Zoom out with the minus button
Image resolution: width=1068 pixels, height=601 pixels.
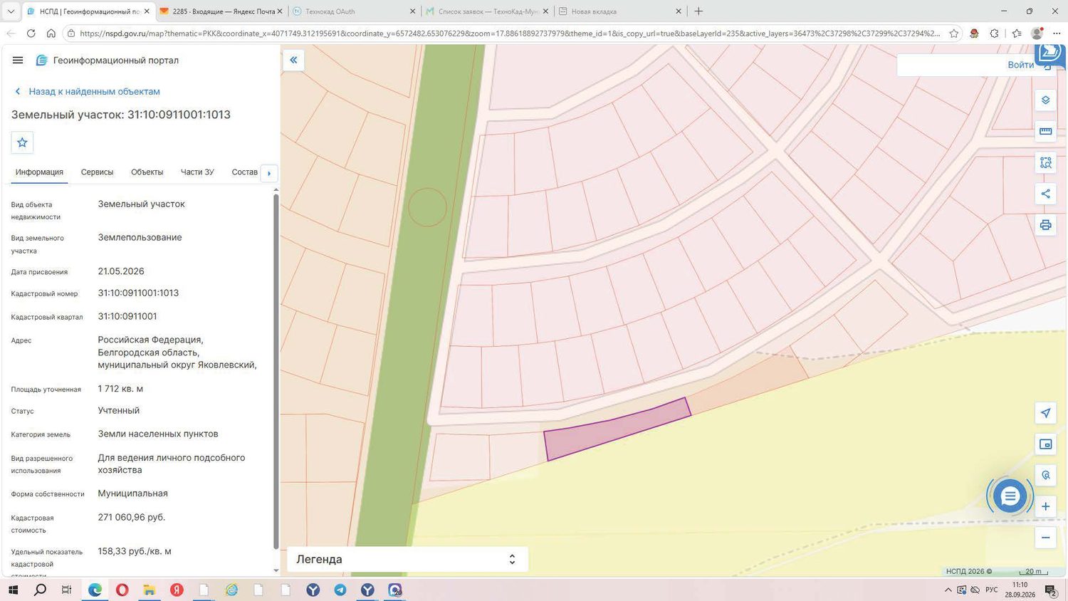click(x=1045, y=538)
